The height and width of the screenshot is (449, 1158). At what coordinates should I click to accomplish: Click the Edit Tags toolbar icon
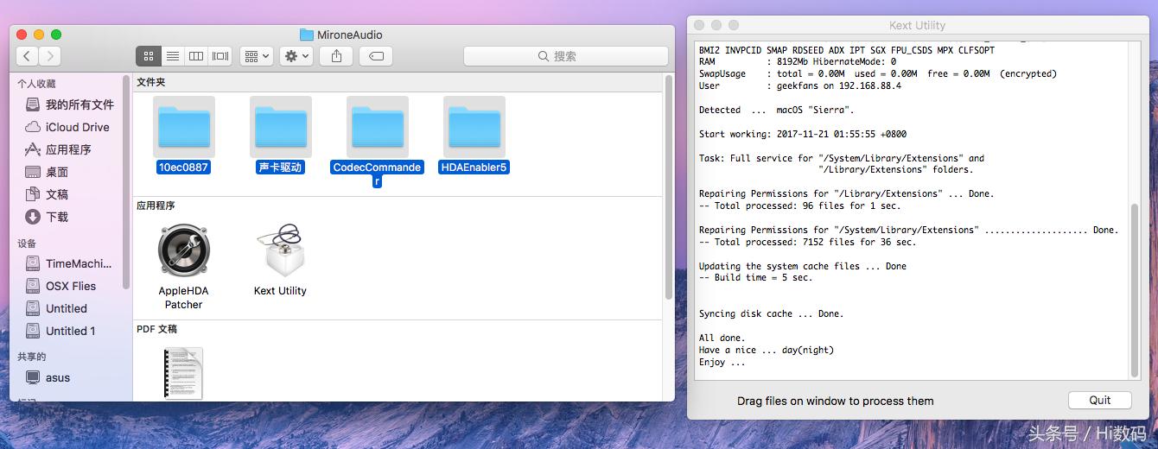click(x=376, y=56)
